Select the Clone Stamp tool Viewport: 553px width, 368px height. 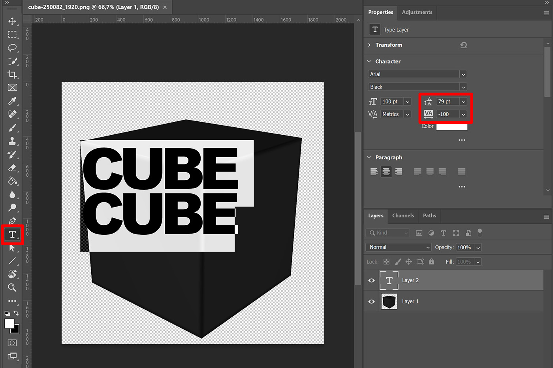[12, 141]
